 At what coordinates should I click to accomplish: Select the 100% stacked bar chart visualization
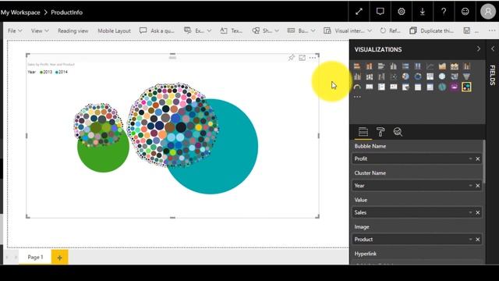(x=405, y=66)
